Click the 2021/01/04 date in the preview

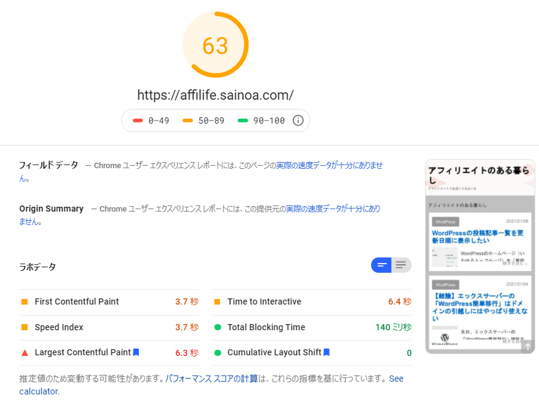pos(517,284)
